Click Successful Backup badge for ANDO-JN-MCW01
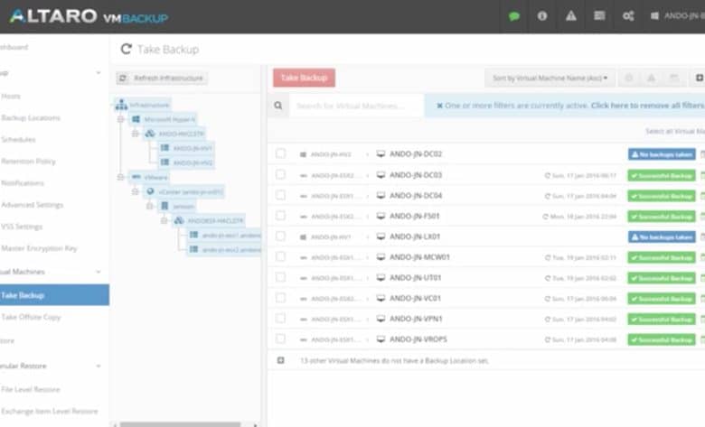The image size is (705, 427). [662, 257]
